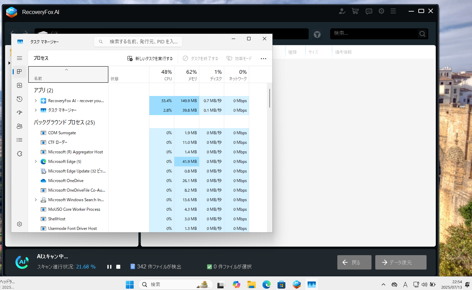
Task: Expand RecoveryFox AI process row
Action: 36,101
